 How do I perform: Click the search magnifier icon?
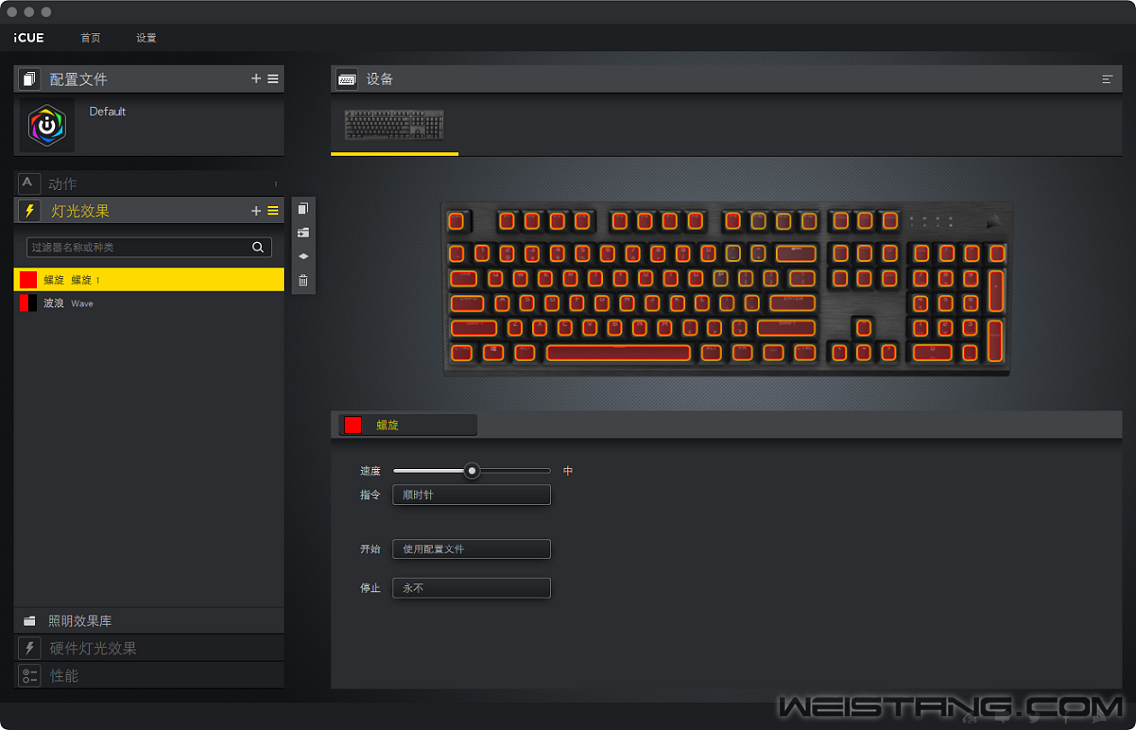pos(258,247)
